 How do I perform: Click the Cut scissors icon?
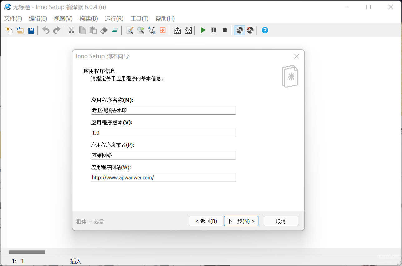pyautogui.click(x=71, y=30)
